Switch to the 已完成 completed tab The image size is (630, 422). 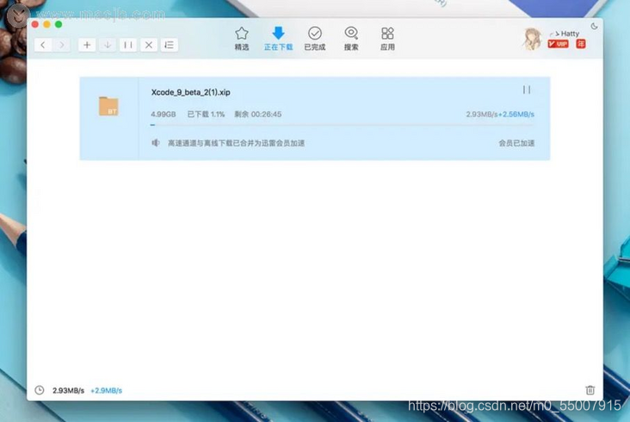315,39
